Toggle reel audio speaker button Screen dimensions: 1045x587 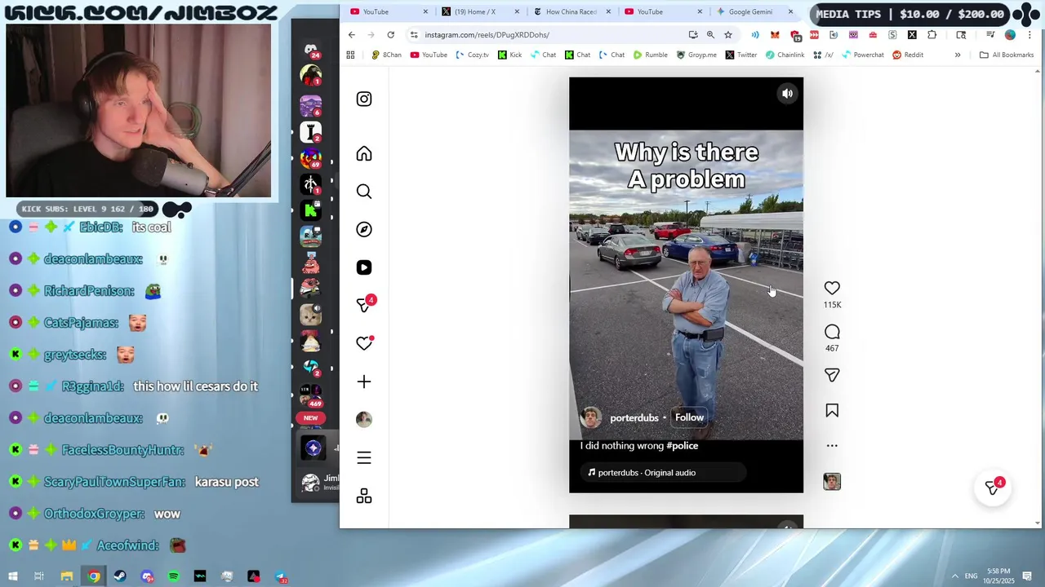click(x=787, y=94)
